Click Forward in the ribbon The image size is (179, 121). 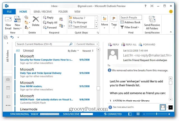pyautogui.click(x=50, y=27)
